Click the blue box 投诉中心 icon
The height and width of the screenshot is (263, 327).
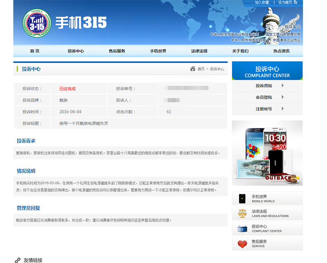tap(242, 229)
